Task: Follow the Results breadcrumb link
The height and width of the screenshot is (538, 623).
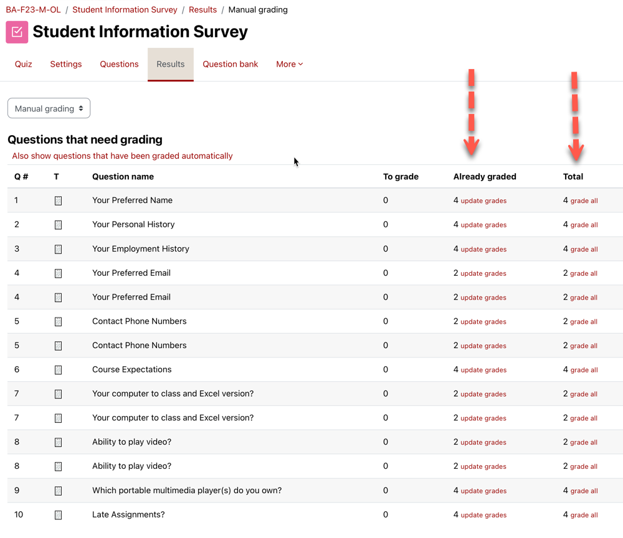Action: [x=202, y=9]
